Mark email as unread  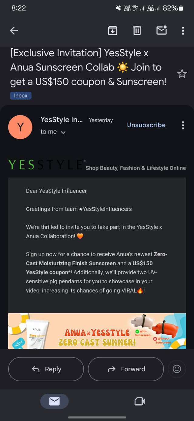click(161, 30)
